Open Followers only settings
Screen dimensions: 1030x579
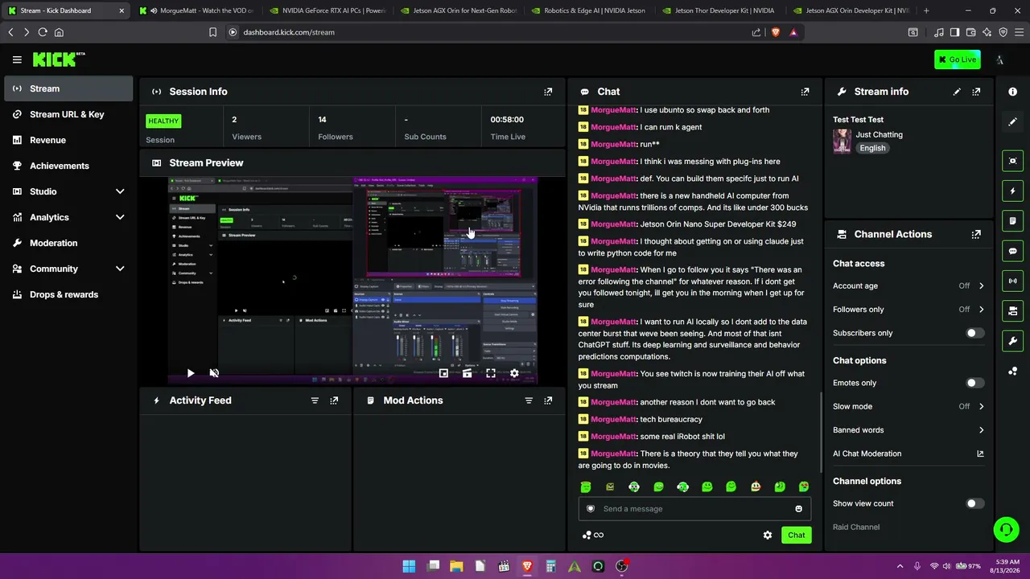click(x=908, y=310)
